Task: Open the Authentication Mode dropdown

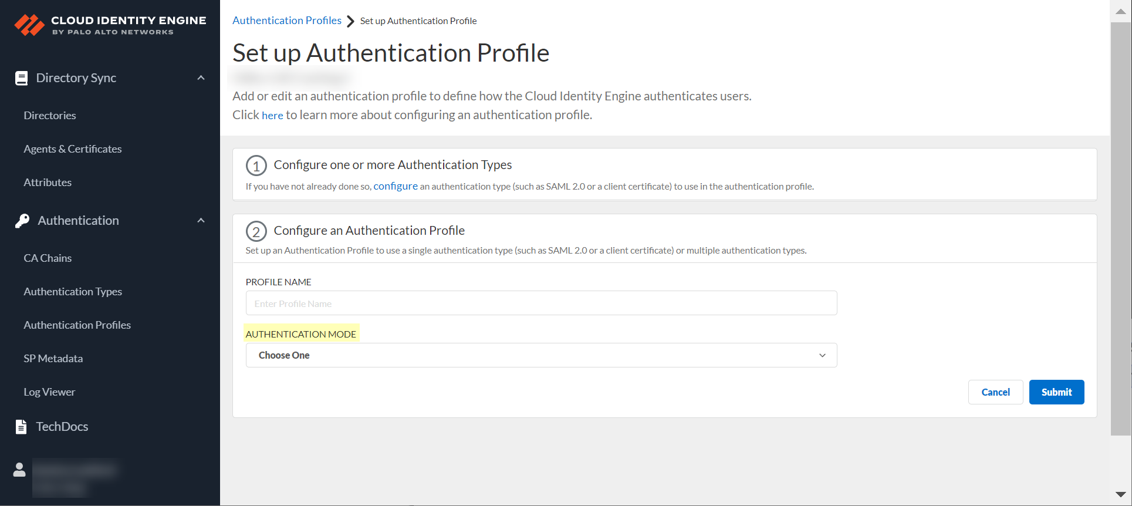Action: [541, 355]
